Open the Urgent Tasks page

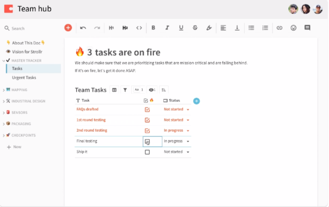[24, 78]
